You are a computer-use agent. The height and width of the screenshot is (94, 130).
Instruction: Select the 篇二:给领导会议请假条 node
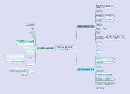pos(30,52)
